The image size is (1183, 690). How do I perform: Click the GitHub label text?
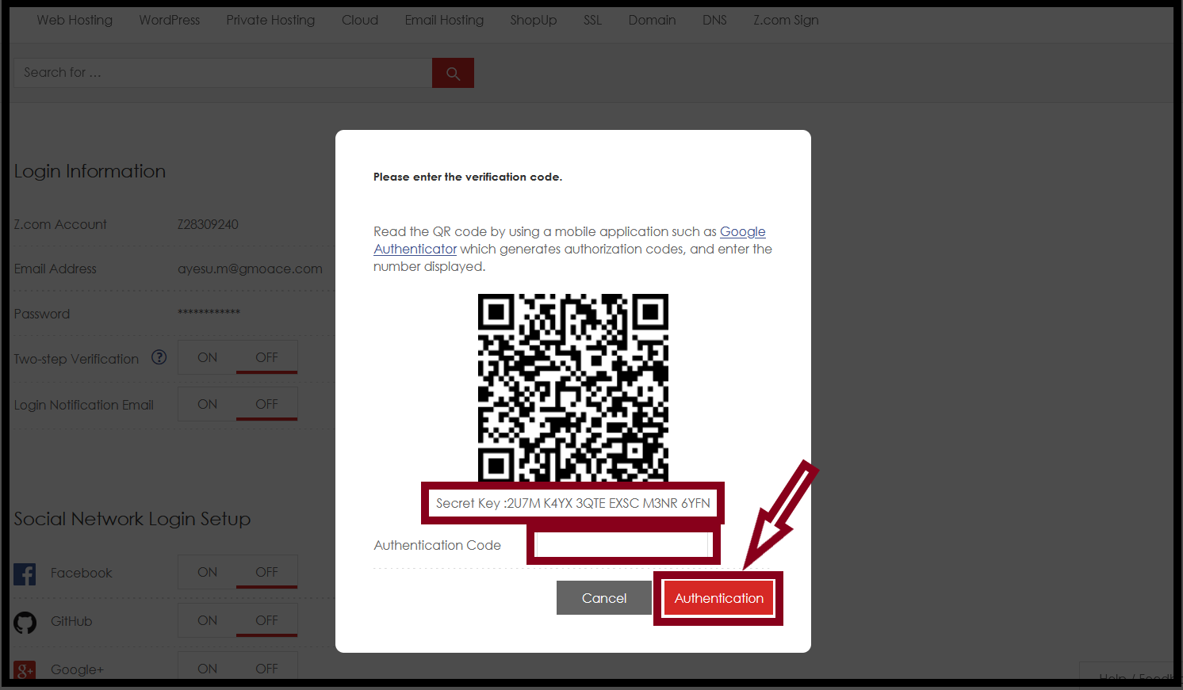point(71,621)
